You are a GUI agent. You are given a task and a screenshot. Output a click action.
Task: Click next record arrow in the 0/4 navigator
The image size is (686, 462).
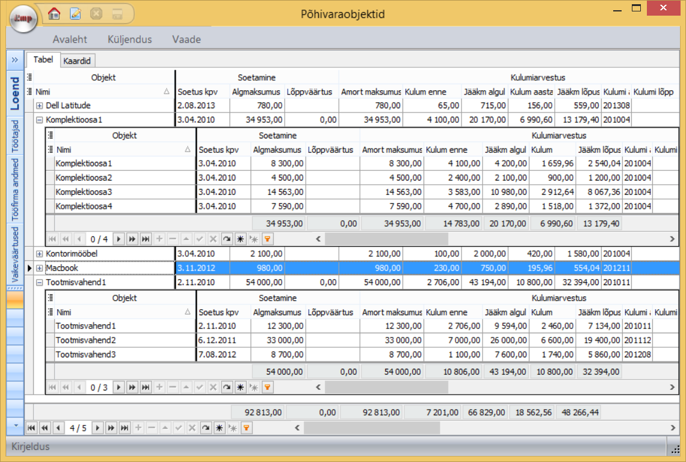pos(119,239)
